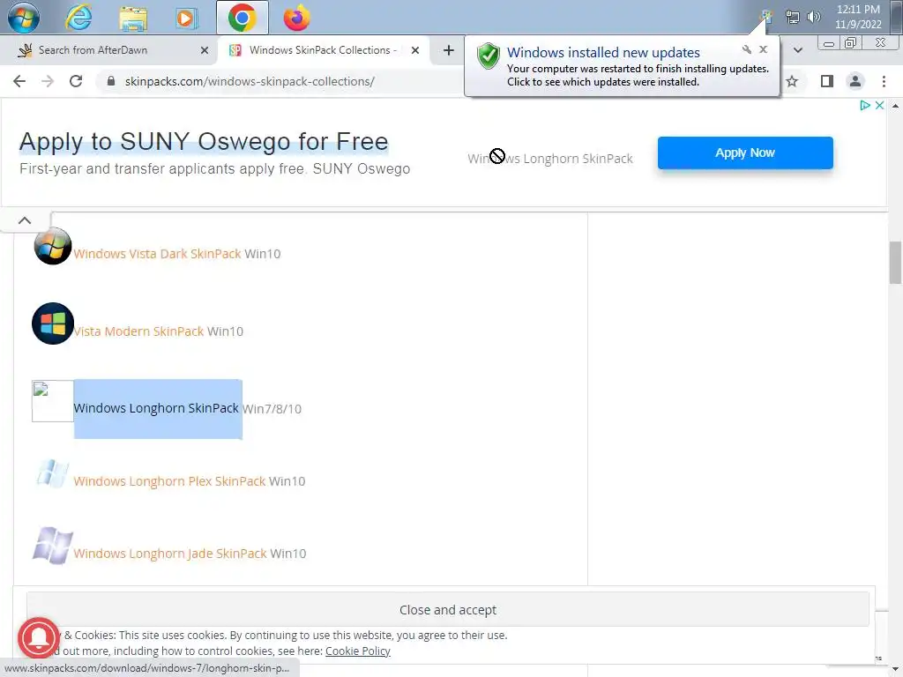Viewport: 903px width, 677px height.
Task: Click the red notification bell button
Action: click(39, 638)
